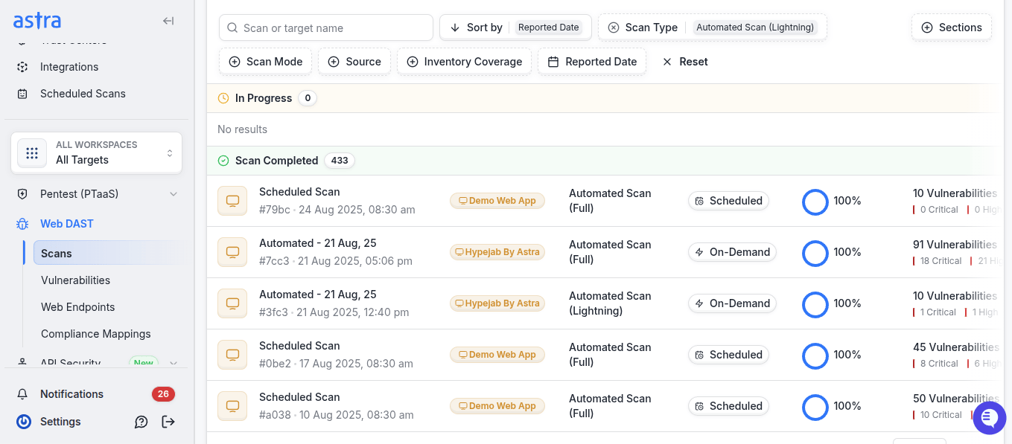Open the Reported Date filter
The image size is (1012, 444).
pos(592,62)
